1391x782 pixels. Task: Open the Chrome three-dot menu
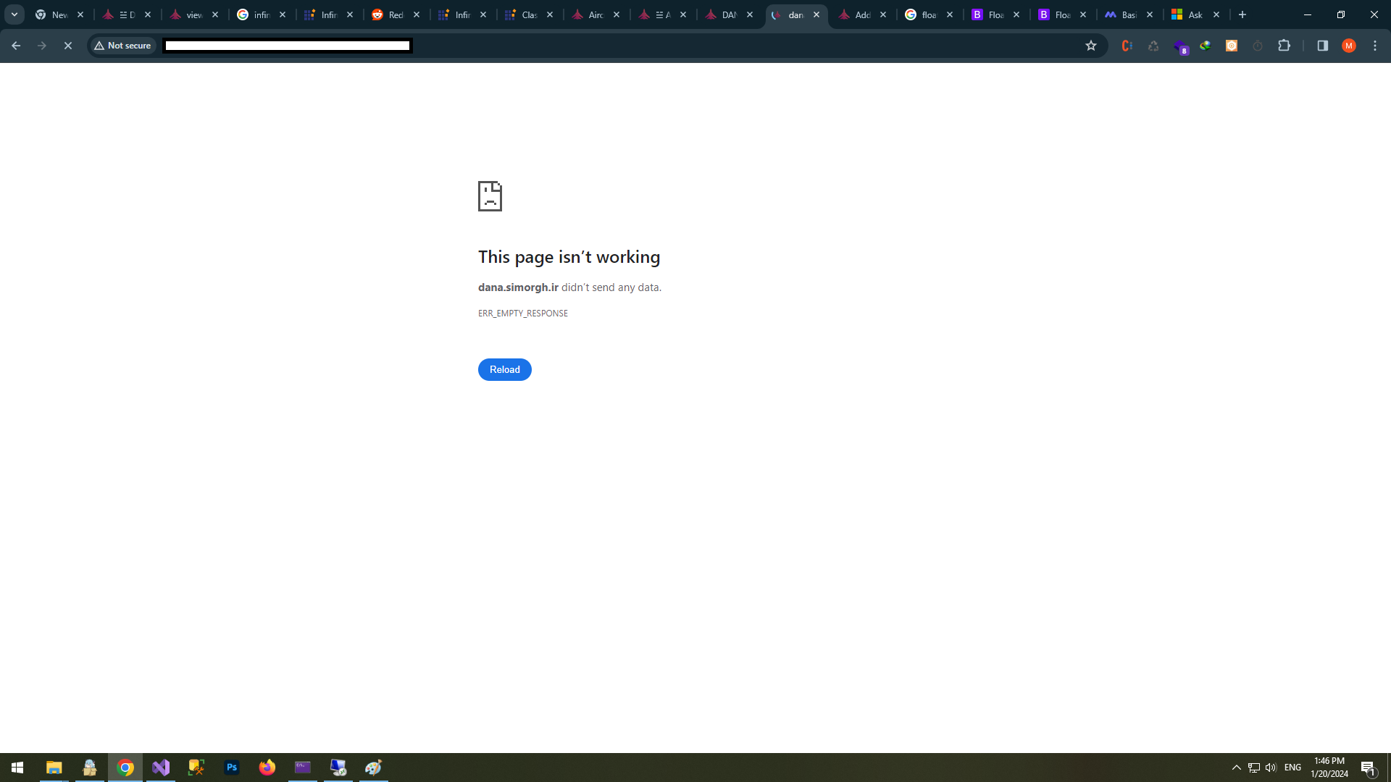tap(1374, 46)
